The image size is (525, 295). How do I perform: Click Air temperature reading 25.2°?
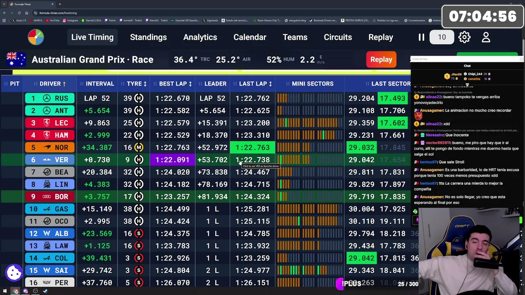pos(228,59)
